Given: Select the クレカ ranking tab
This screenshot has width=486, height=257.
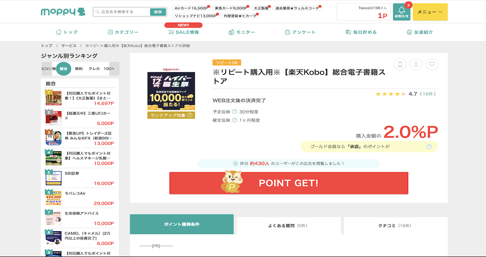Looking at the screenshot, I should [94, 69].
